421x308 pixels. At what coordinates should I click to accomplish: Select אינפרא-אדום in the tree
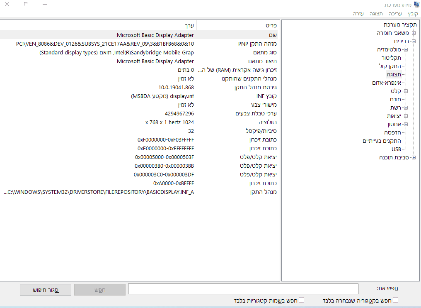387,83
